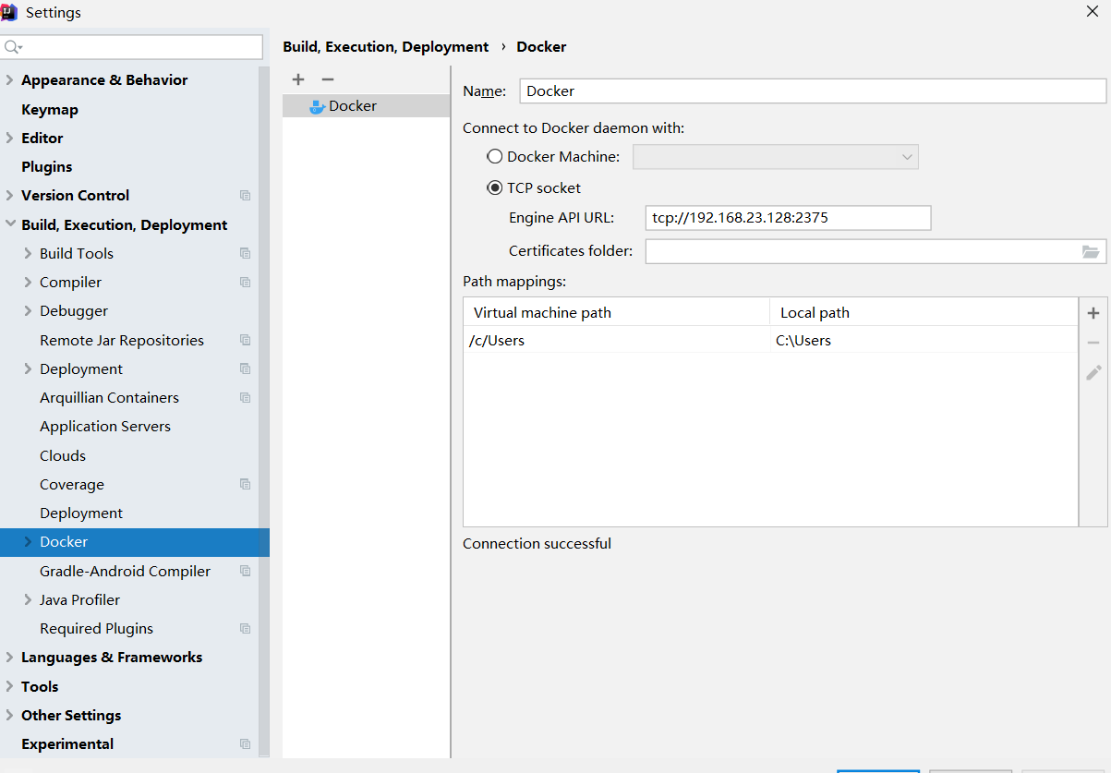
Task: Click project-level icon beside Compiler
Action: point(245,282)
